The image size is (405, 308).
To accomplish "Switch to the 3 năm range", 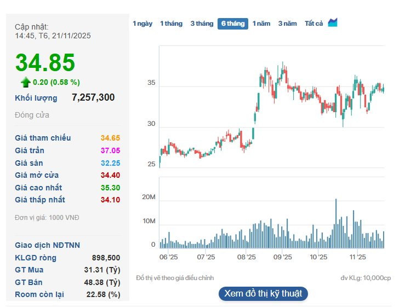I will tap(287, 24).
